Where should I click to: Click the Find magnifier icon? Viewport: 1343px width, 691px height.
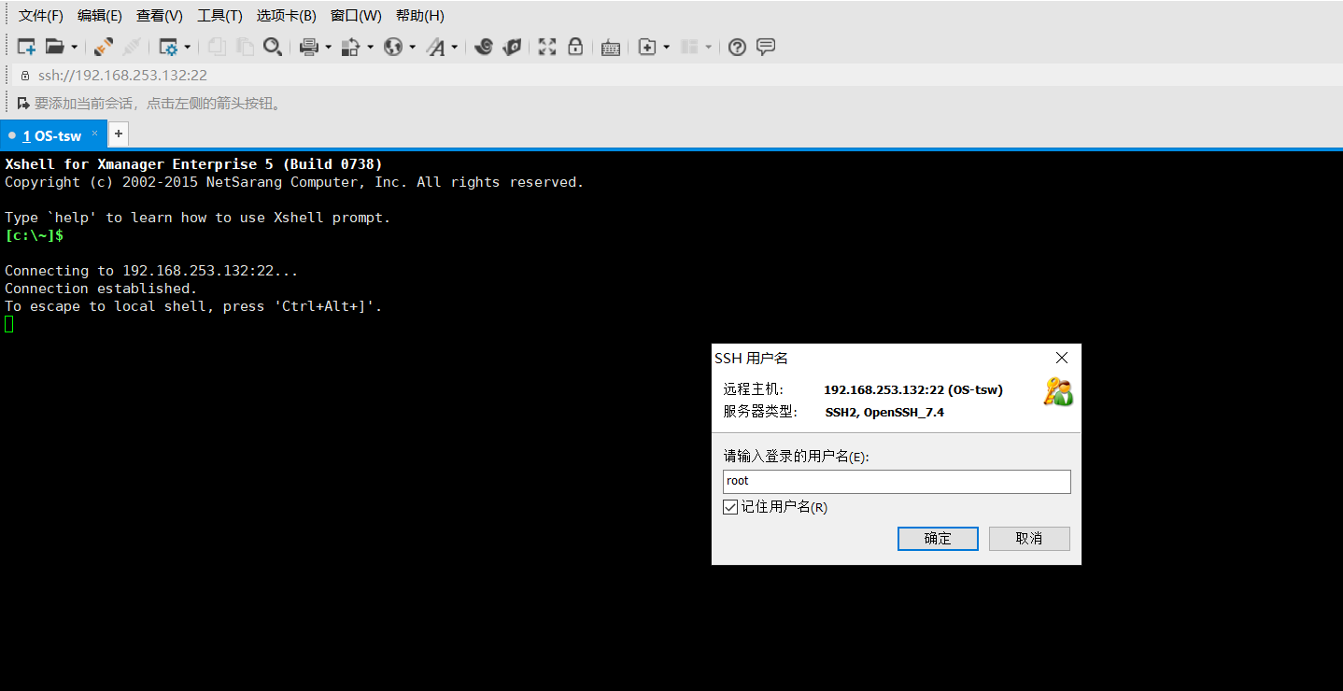click(x=273, y=47)
